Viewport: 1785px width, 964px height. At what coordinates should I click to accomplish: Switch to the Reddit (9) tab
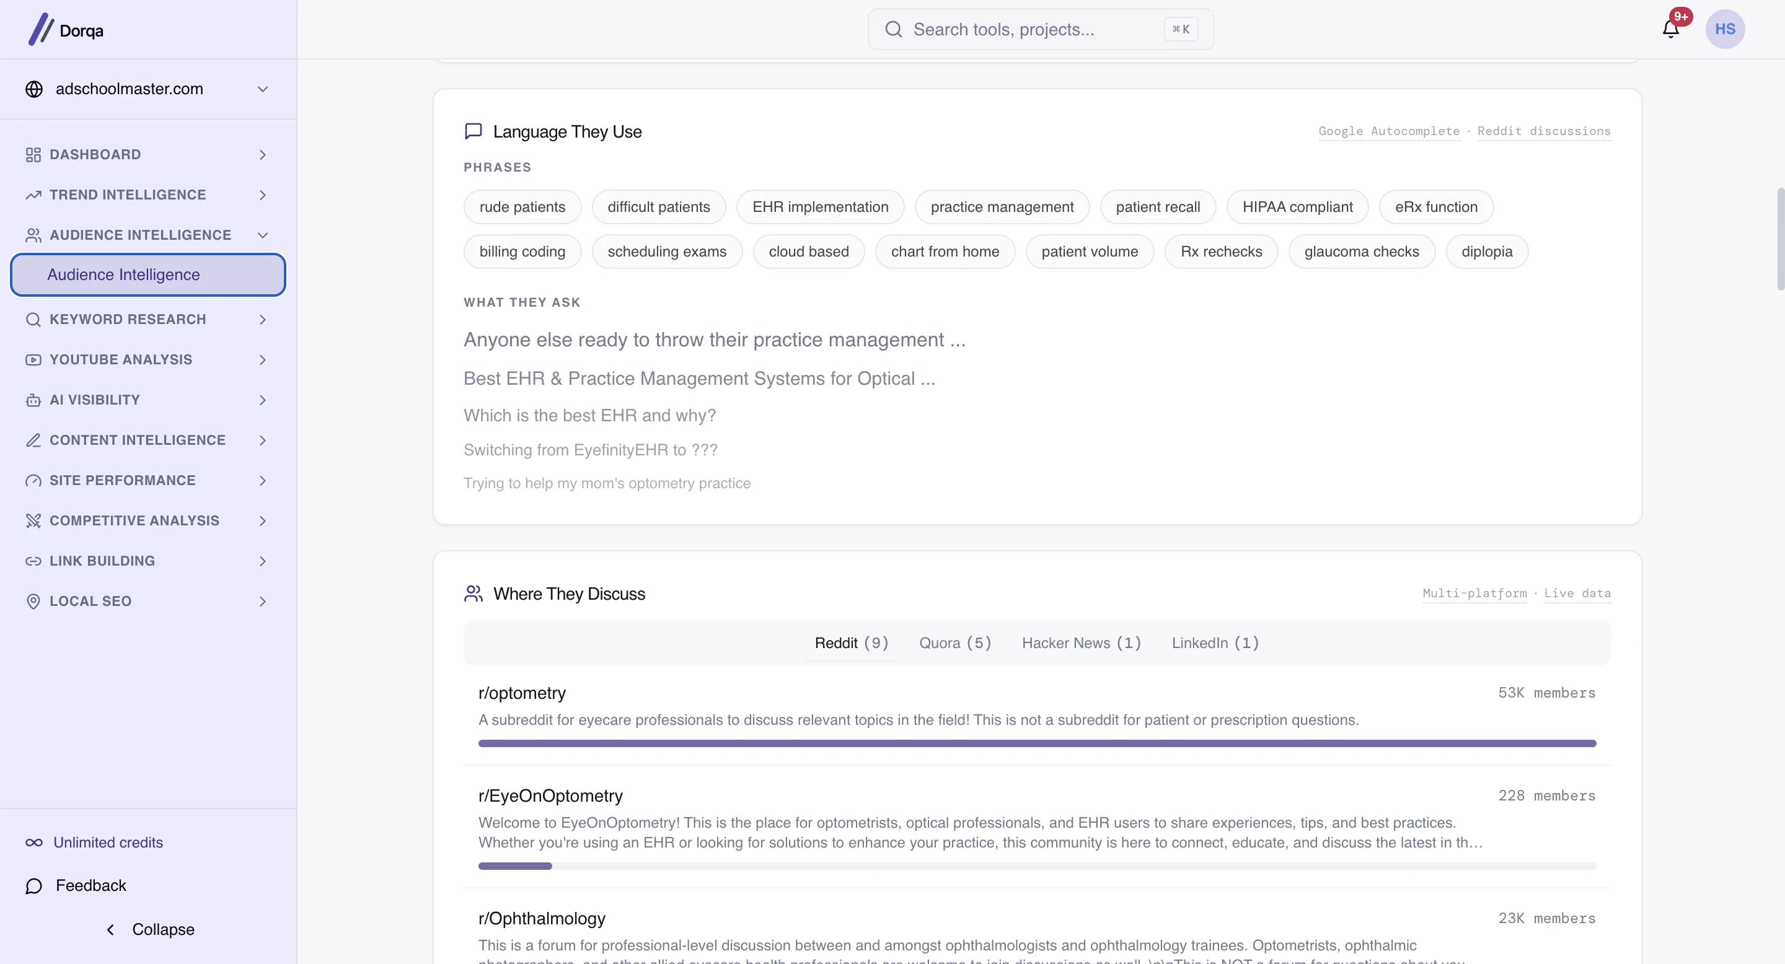[x=852, y=642]
